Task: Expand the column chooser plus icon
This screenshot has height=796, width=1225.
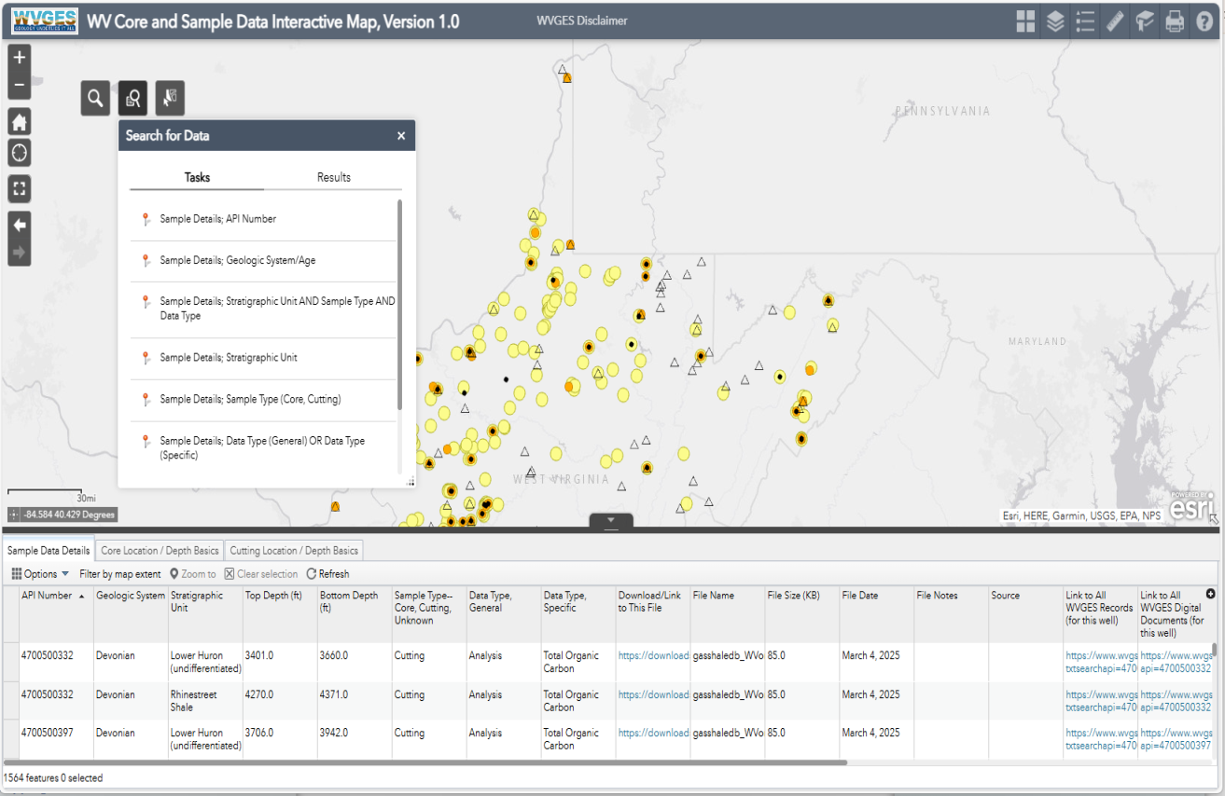Action: (x=1211, y=594)
